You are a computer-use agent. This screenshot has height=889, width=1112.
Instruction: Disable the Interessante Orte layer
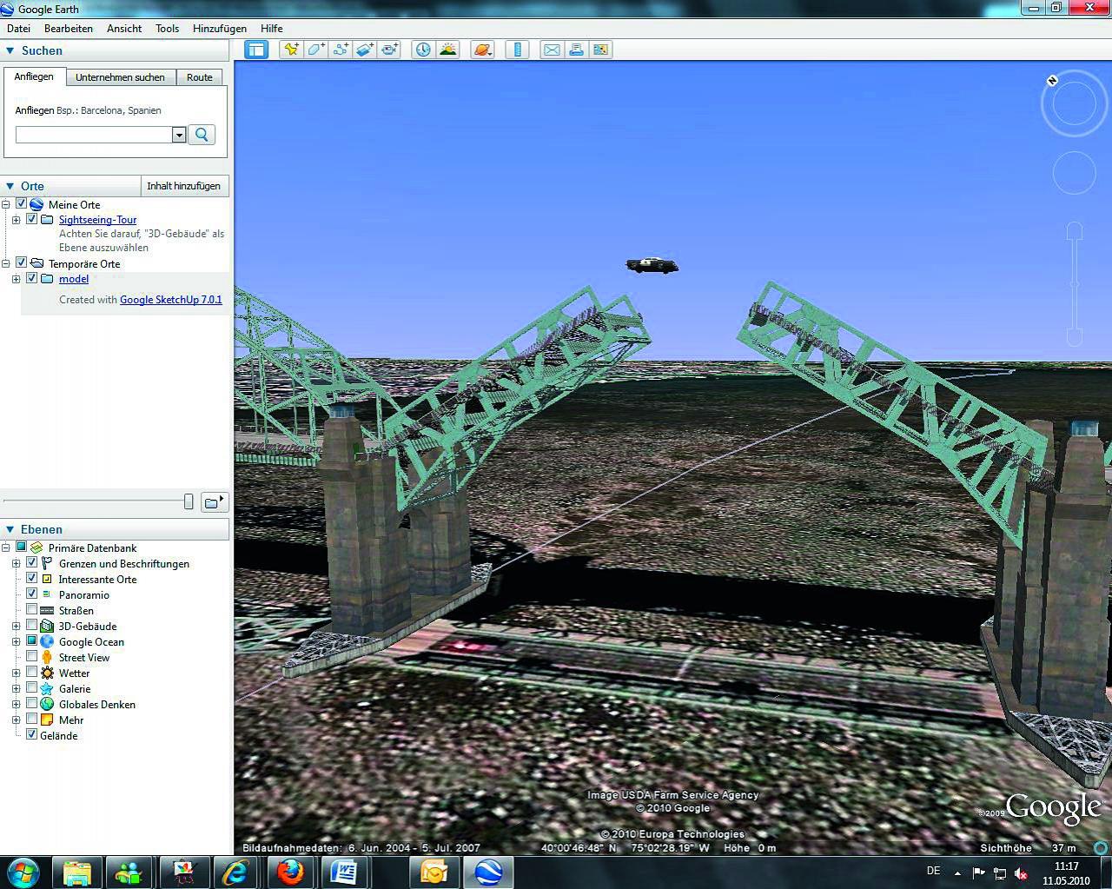point(32,579)
